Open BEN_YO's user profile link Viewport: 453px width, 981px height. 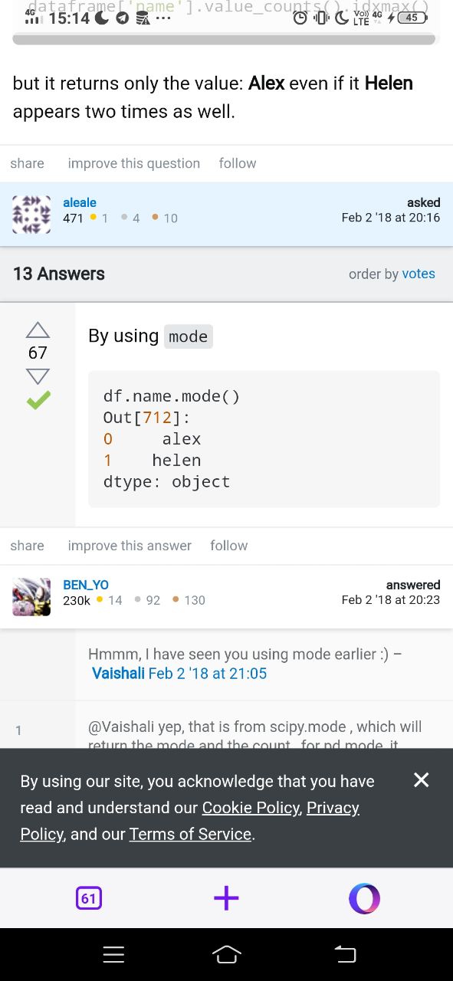point(86,585)
